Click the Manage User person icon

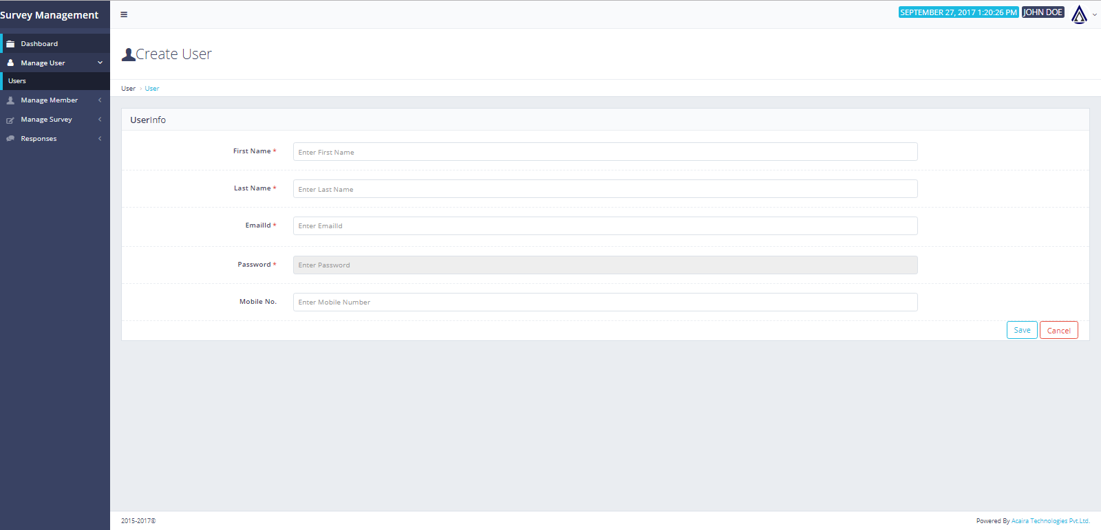click(x=10, y=63)
